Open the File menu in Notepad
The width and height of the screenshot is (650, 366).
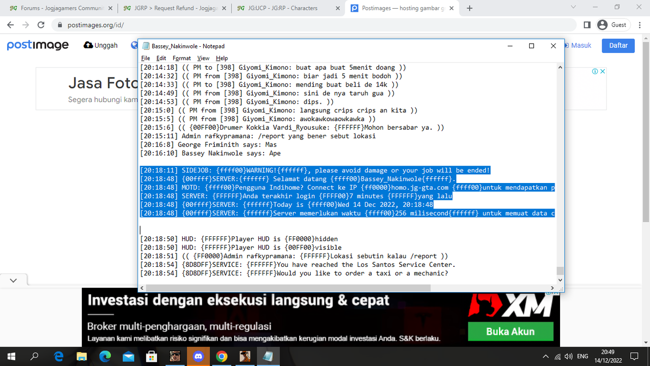(x=146, y=58)
